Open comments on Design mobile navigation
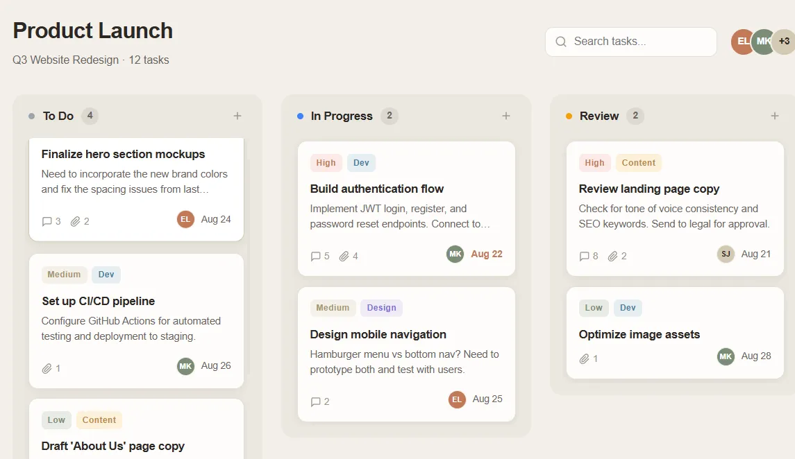The image size is (795, 459). (320, 402)
